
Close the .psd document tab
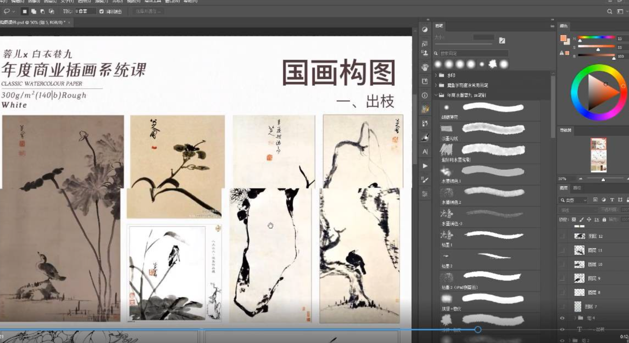69,22
